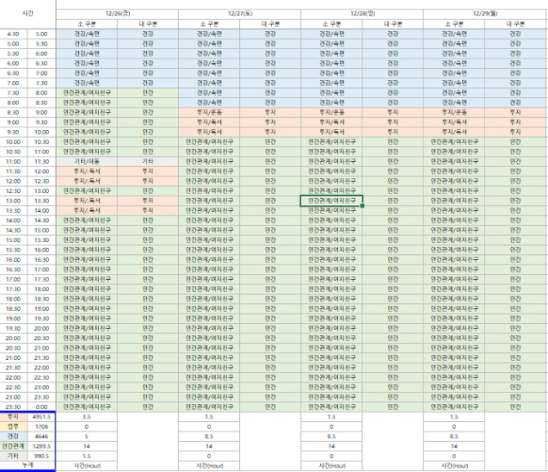Select the 기타/이동 cell at 11:00
Image resolution: width=548 pixels, height=472 pixels.
click(87, 161)
